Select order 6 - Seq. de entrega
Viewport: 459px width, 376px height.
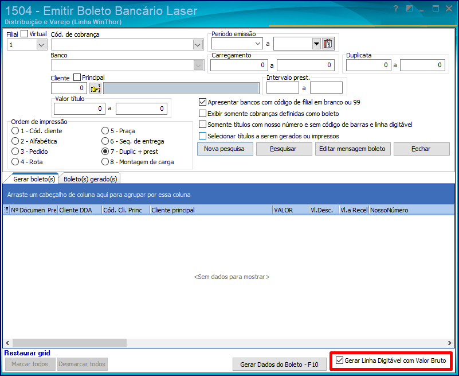point(105,141)
